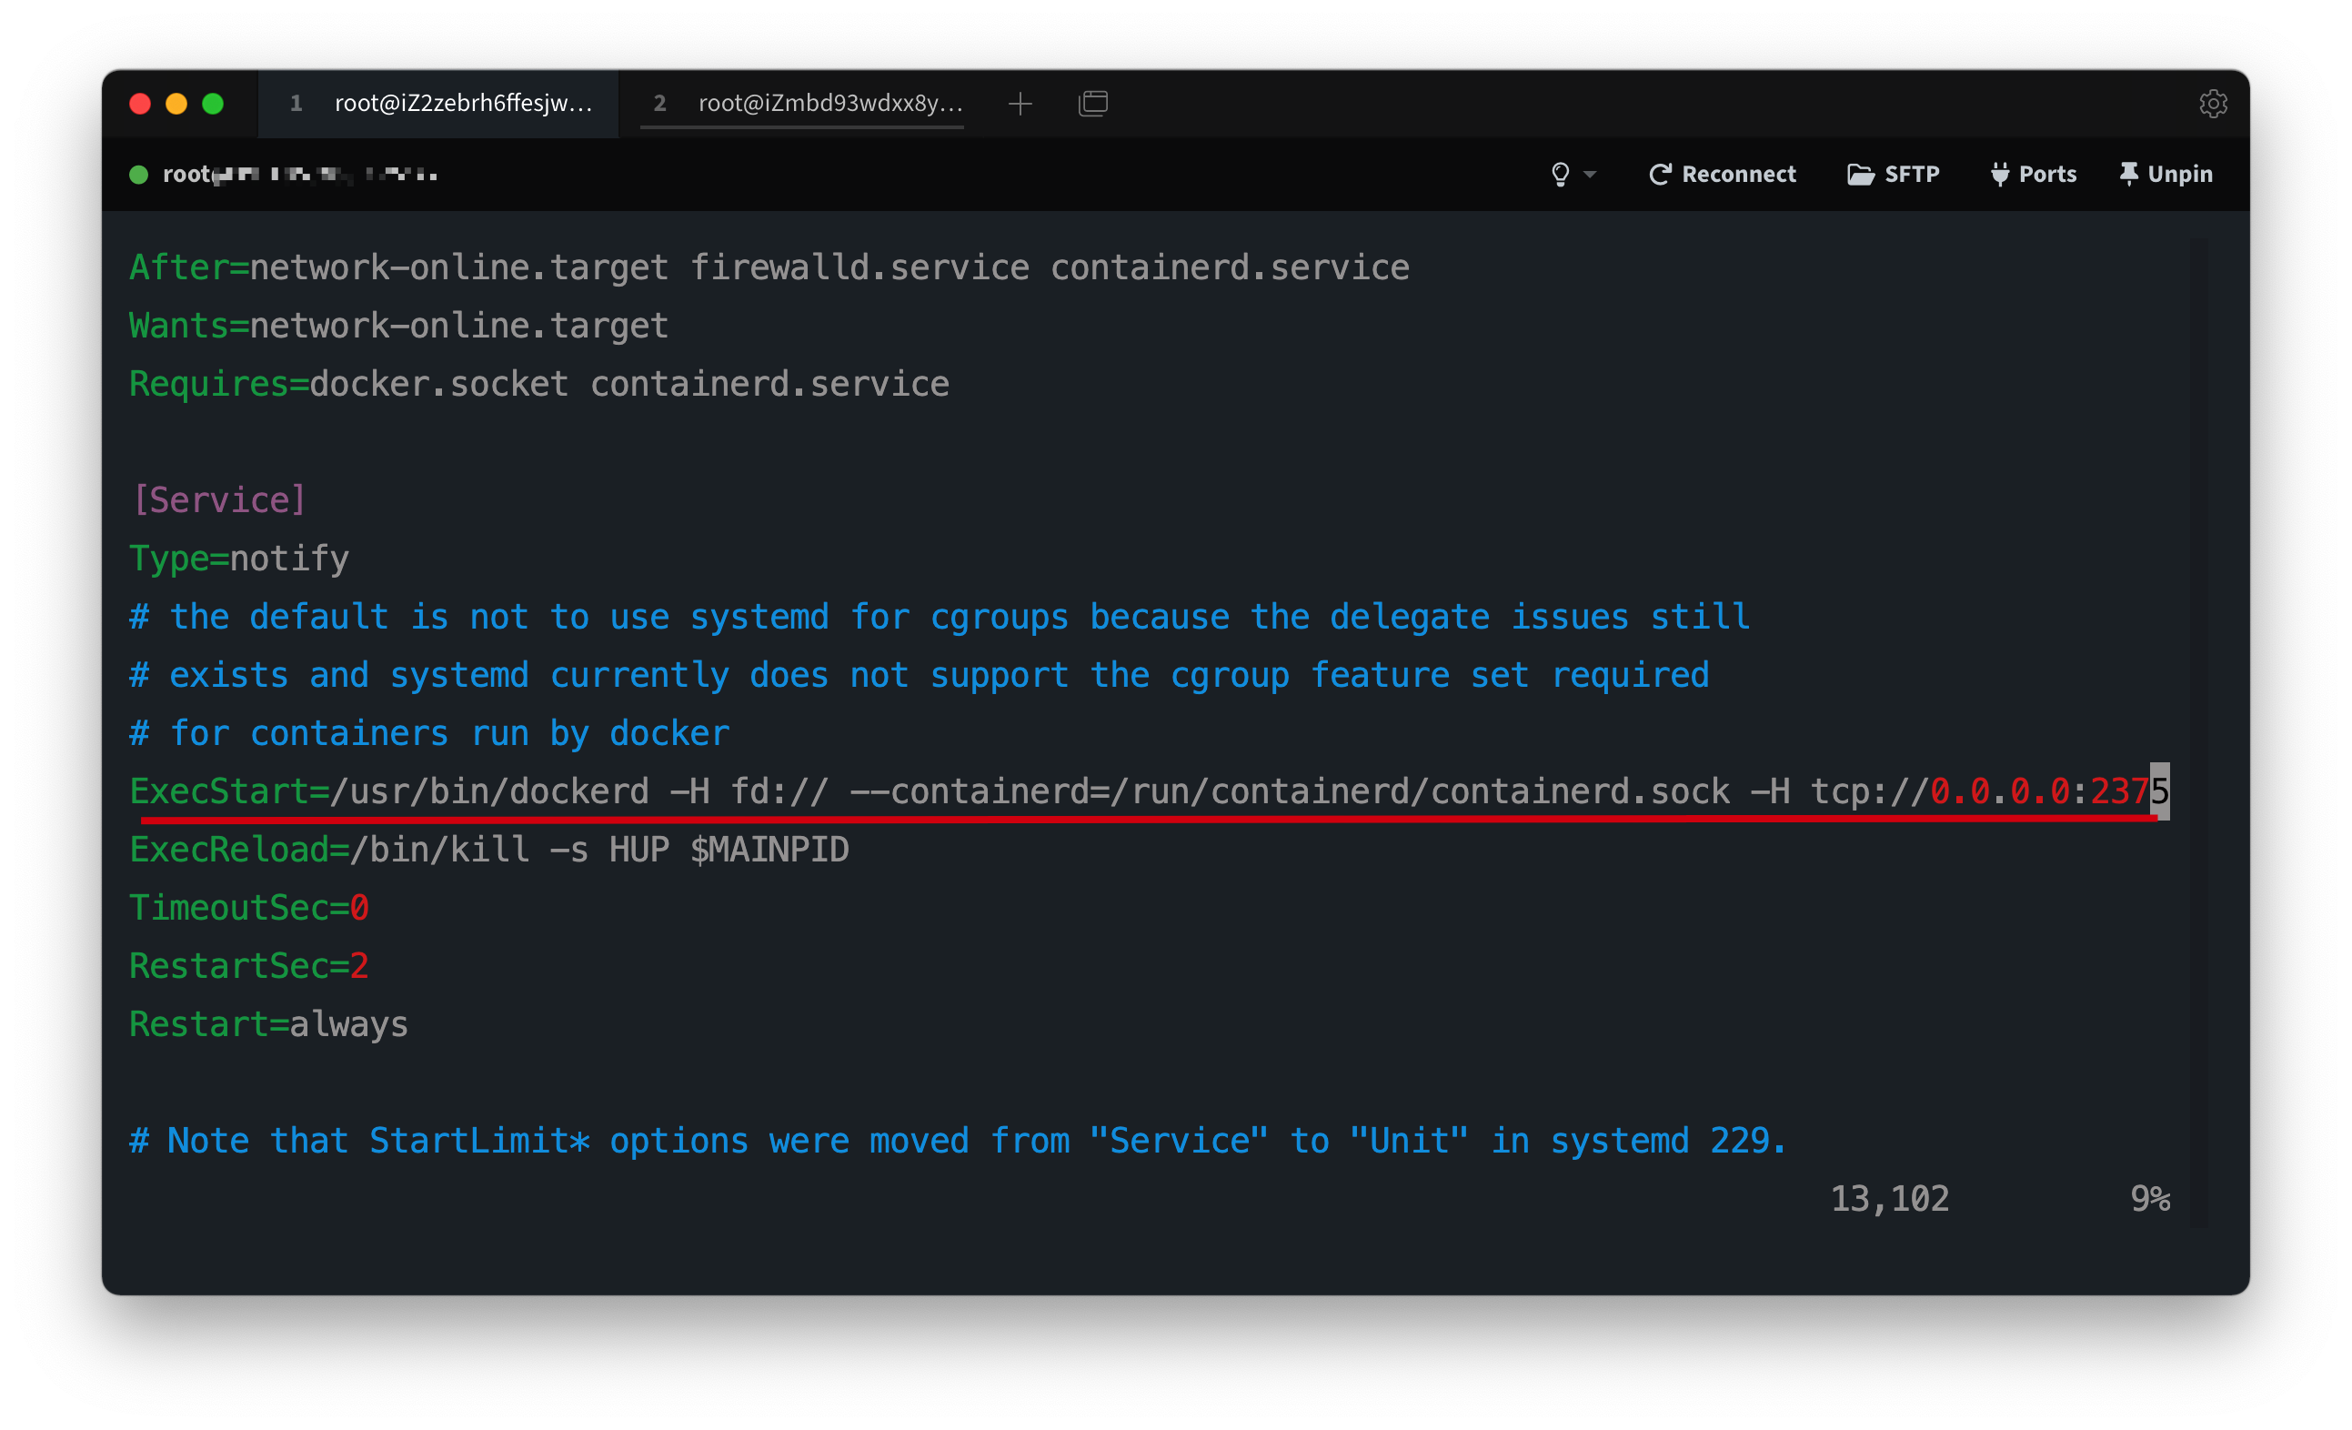Click the Restart=always line
This screenshot has height=1430, width=2352.
click(268, 1024)
